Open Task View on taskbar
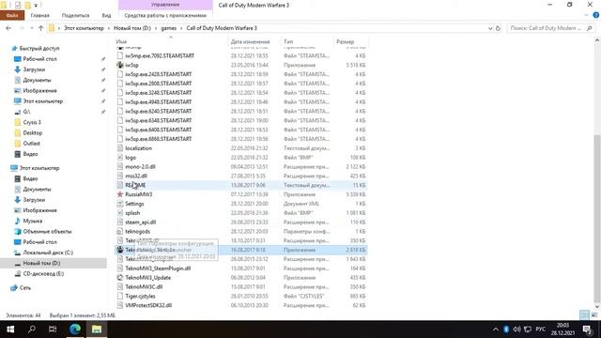The height and width of the screenshot is (338, 601). tap(53, 330)
